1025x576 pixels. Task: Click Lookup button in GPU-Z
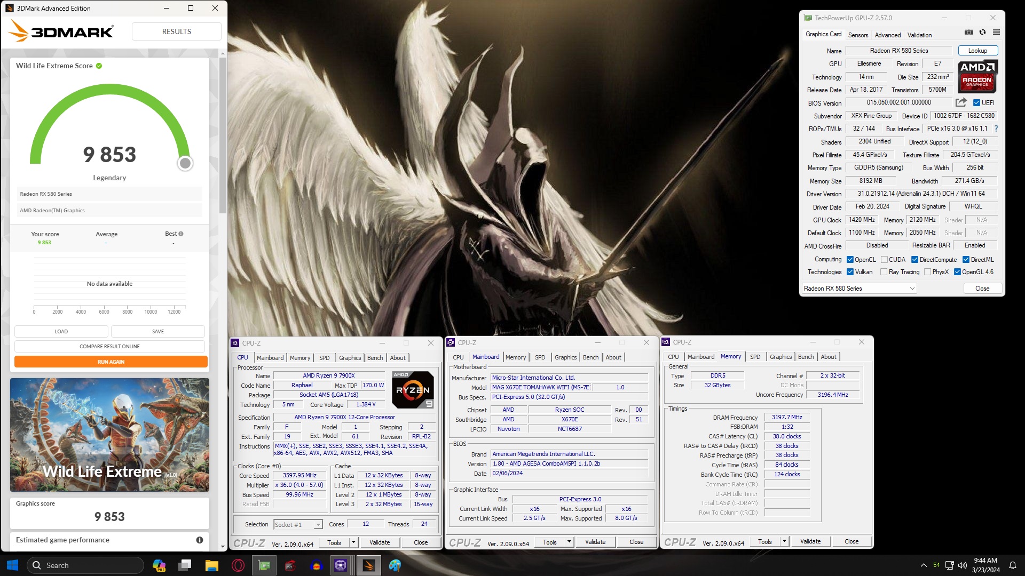977,51
